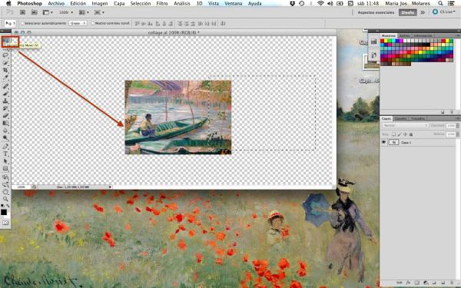Click the black foreground color box
Image resolution: width=461 pixels, height=288 pixels.
click(4, 212)
